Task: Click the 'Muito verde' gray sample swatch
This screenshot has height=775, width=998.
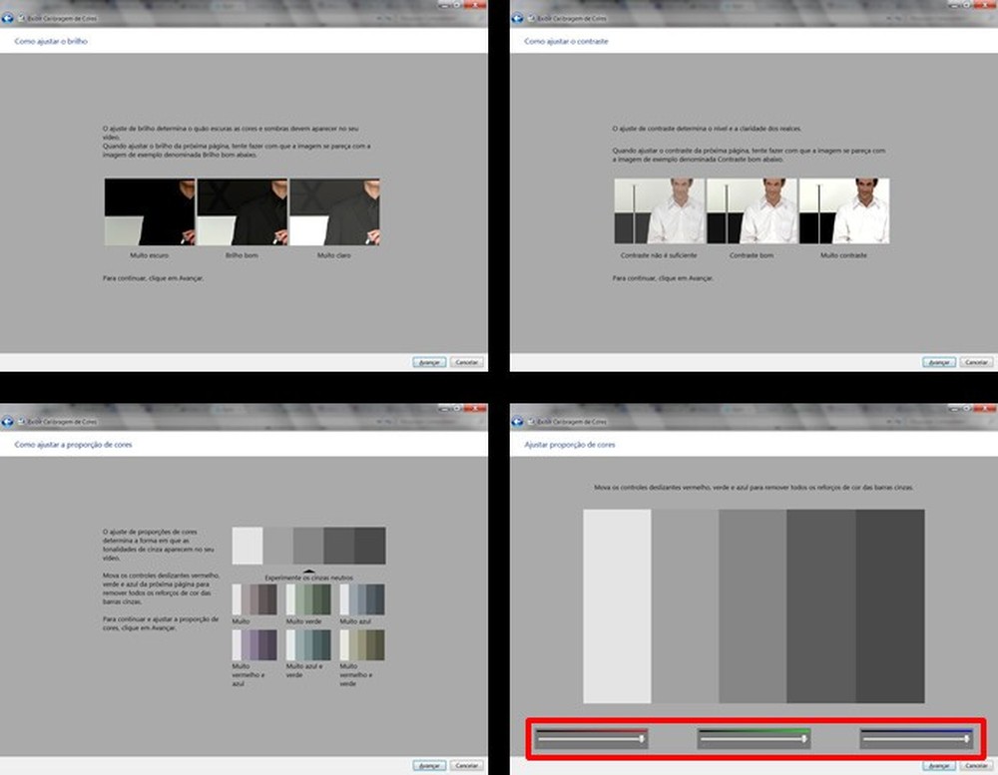Action: click(308, 599)
